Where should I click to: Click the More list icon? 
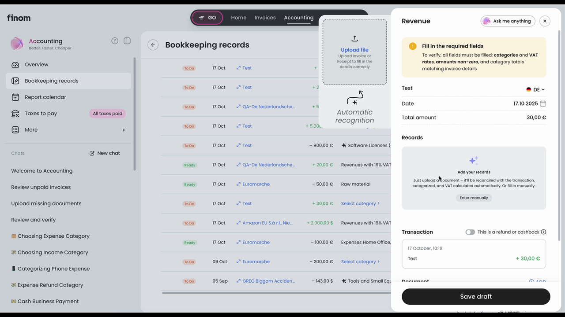click(15, 130)
